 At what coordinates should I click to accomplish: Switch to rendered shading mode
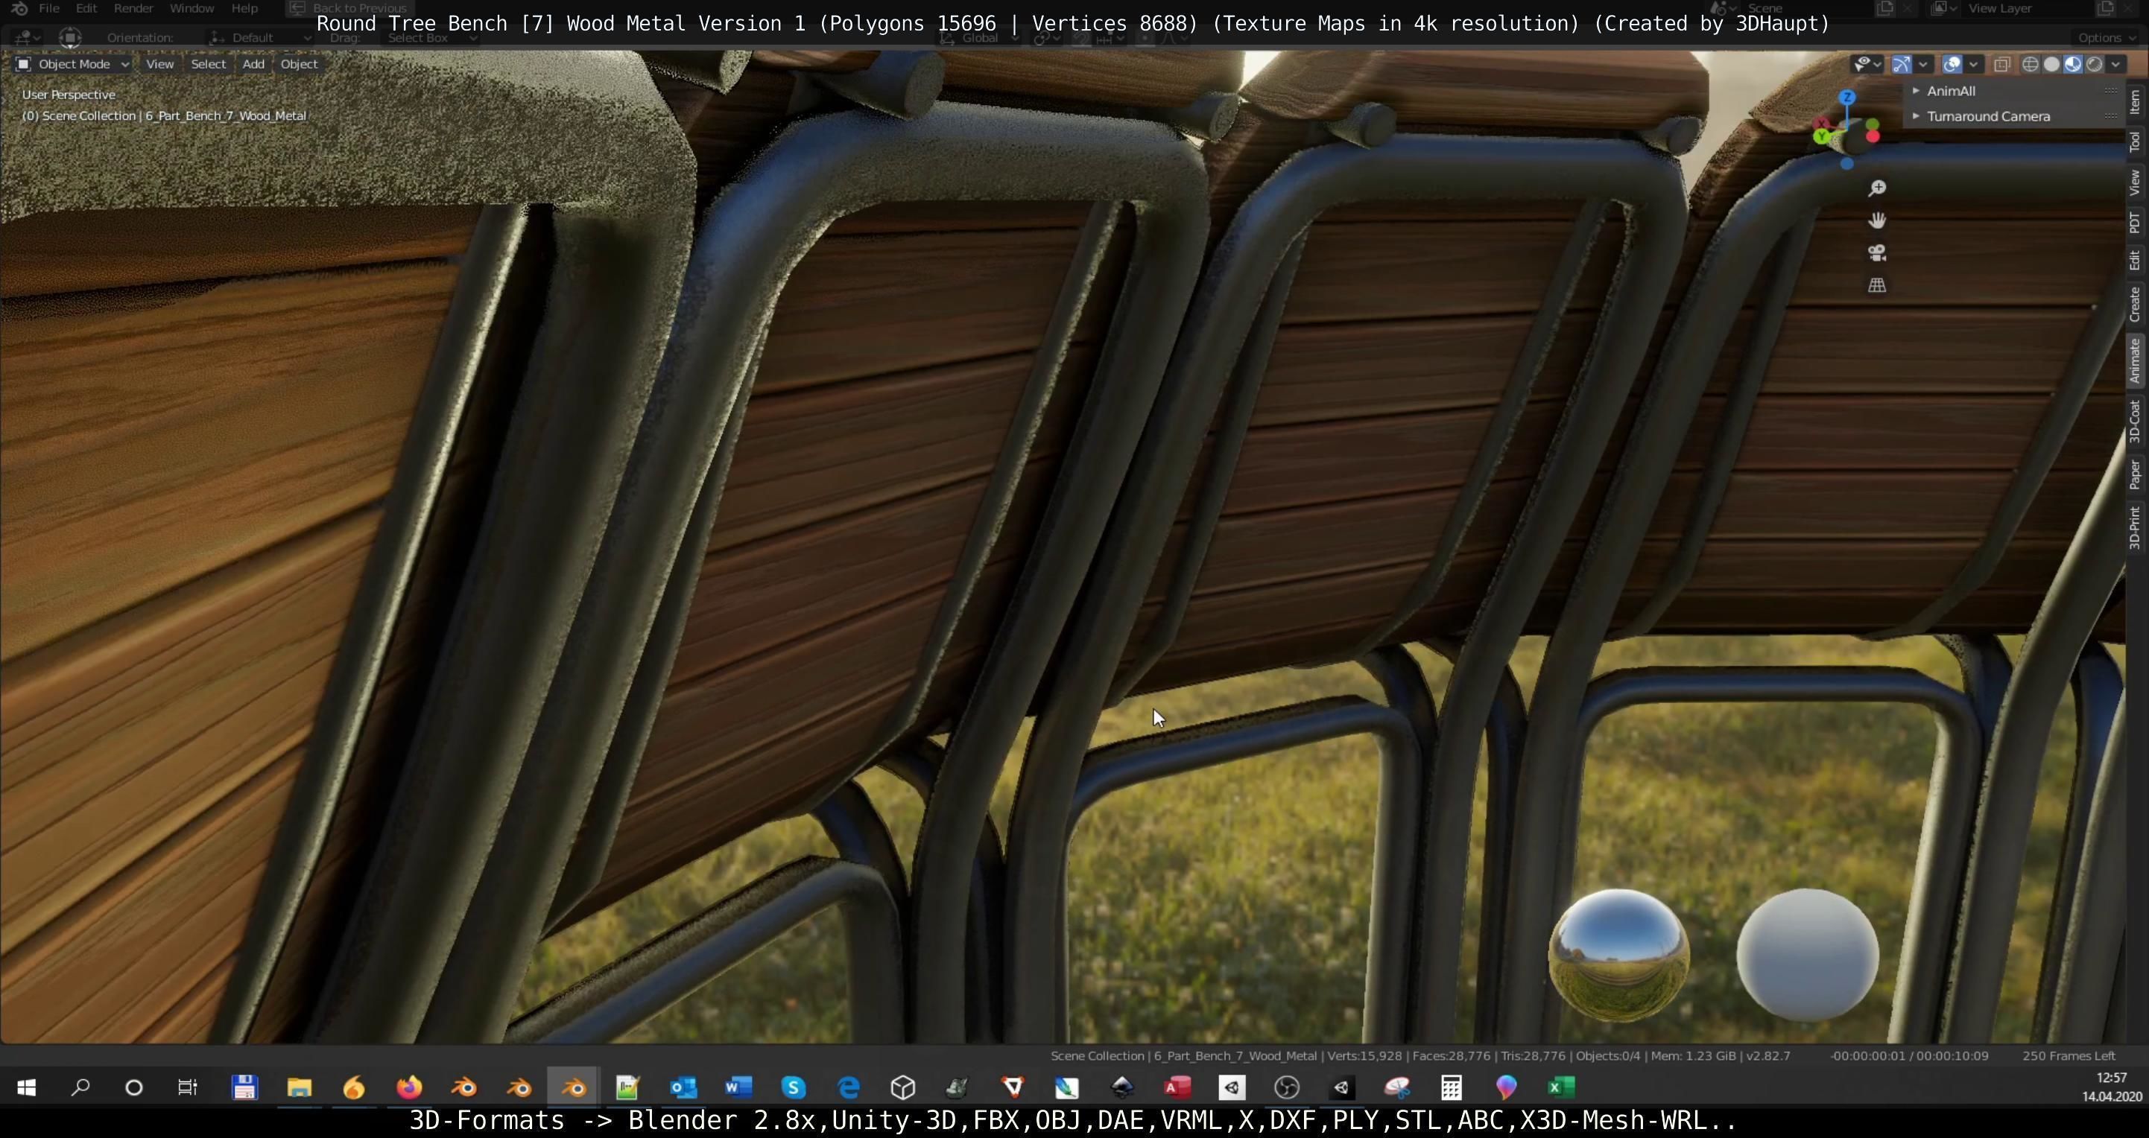(2095, 64)
